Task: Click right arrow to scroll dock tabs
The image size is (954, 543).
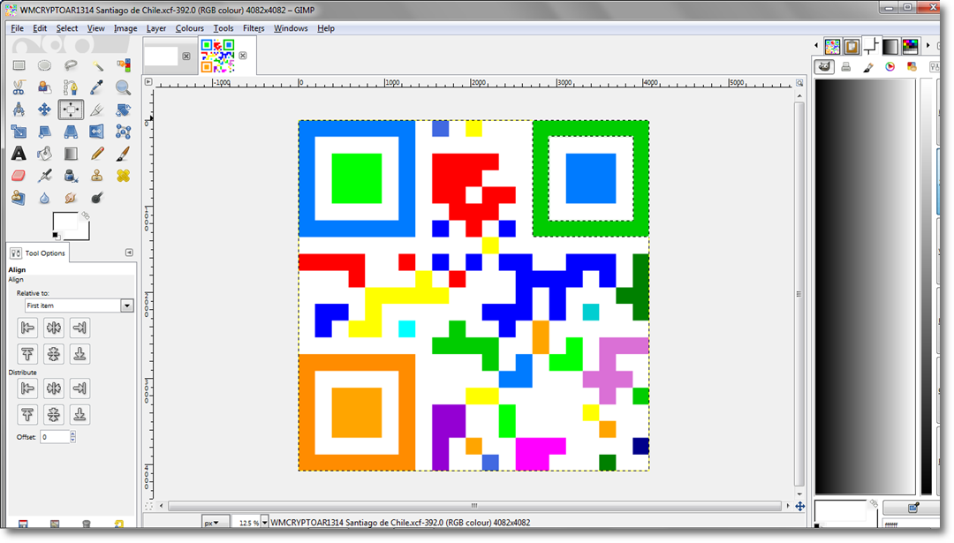Action: pos(927,46)
